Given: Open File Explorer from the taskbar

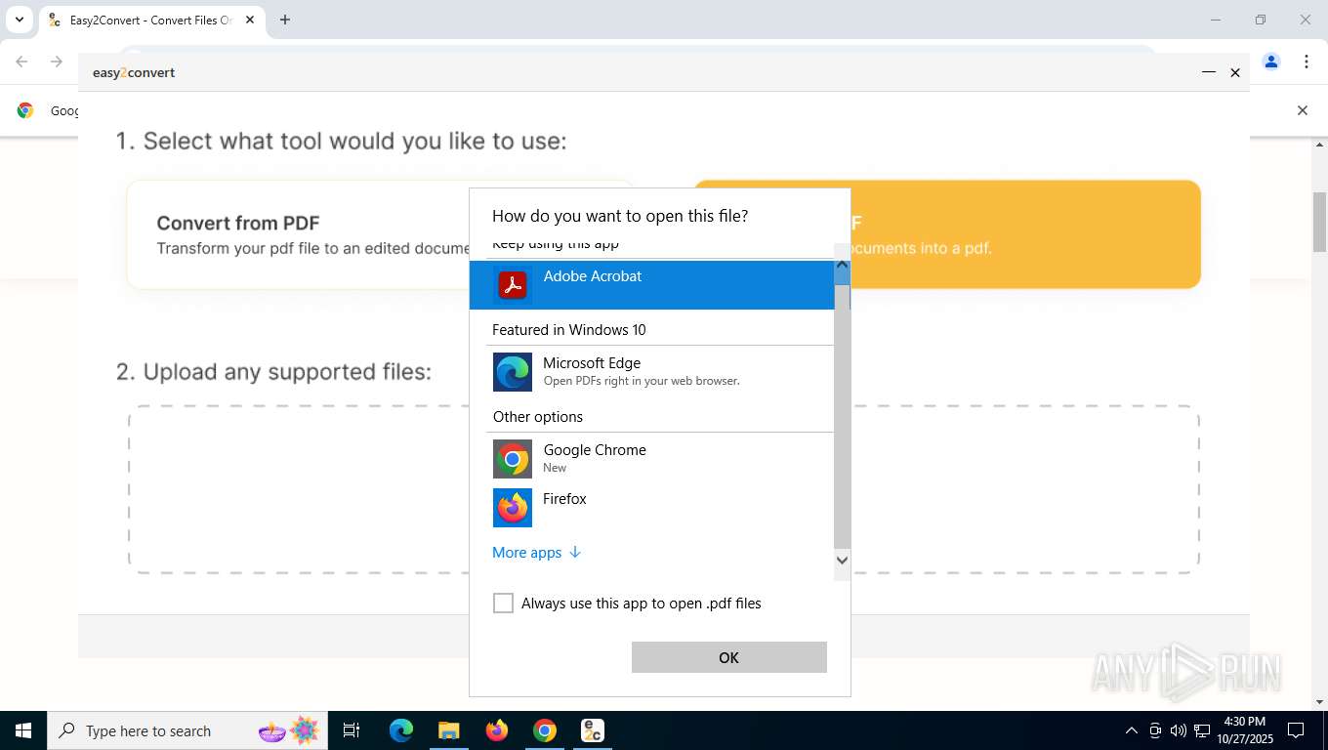Looking at the screenshot, I should pos(449,730).
